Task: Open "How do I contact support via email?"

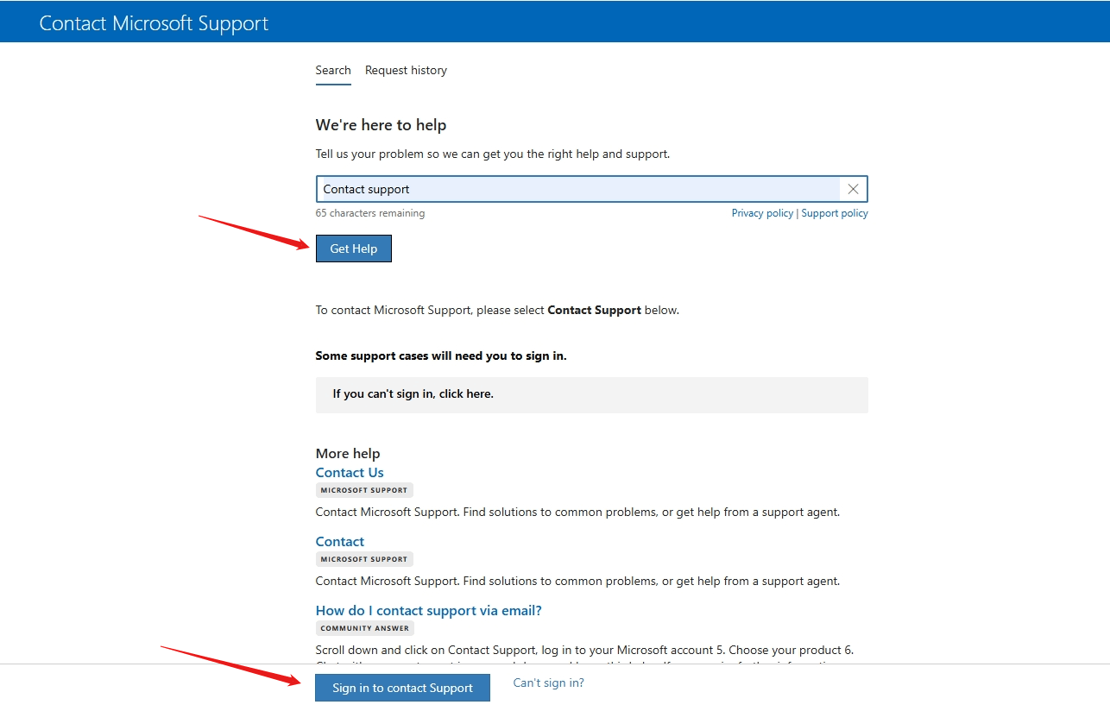Action: click(429, 610)
